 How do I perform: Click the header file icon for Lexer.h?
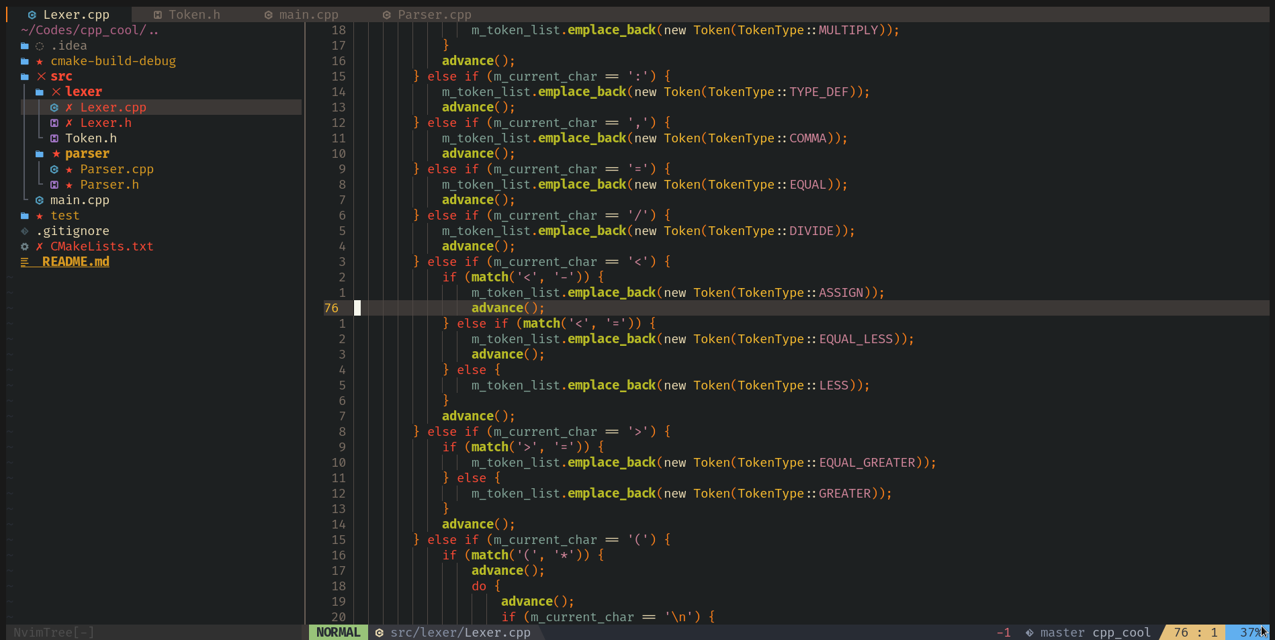pyautogui.click(x=54, y=123)
